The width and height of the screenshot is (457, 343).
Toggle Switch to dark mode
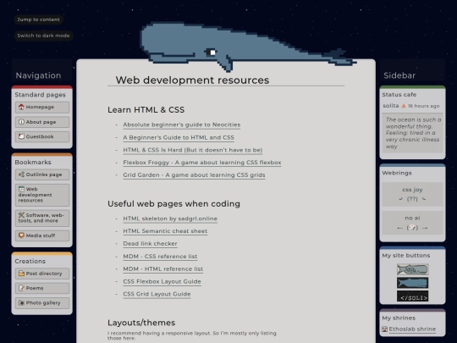pos(43,36)
